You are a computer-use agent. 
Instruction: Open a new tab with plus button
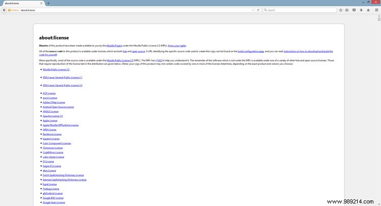[48, 3]
